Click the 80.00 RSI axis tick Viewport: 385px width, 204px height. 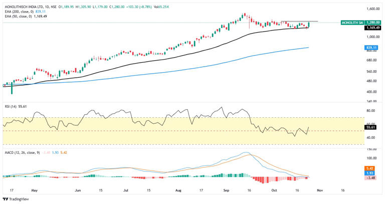pos(371,111)
